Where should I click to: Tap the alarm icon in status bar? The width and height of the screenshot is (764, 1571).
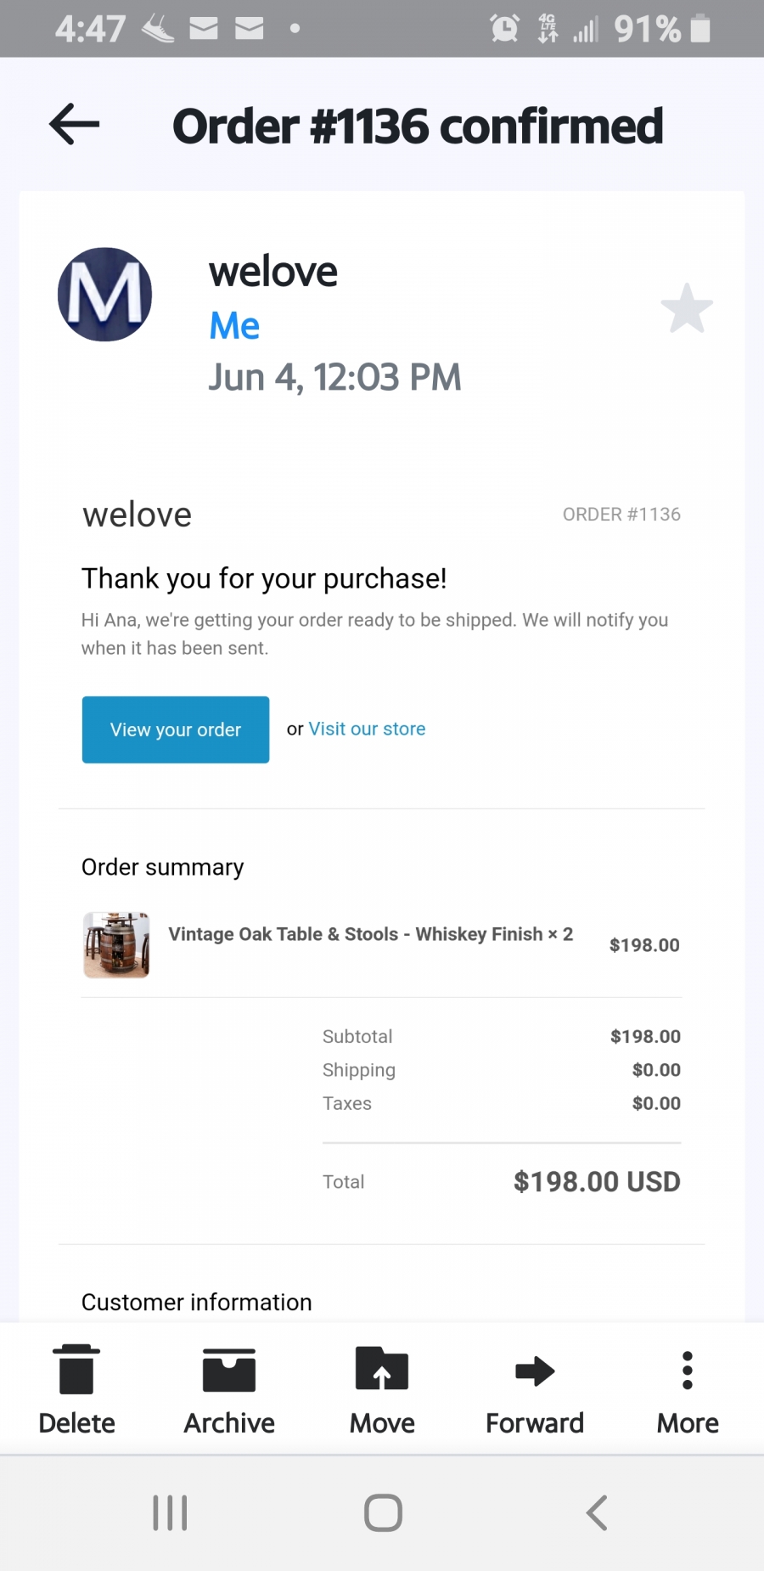pos(504,29)
